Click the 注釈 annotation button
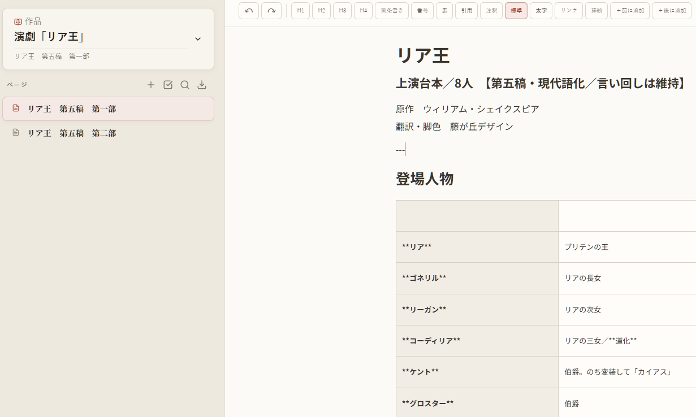This screenshot has width=696, height=417. click(491, 11)
